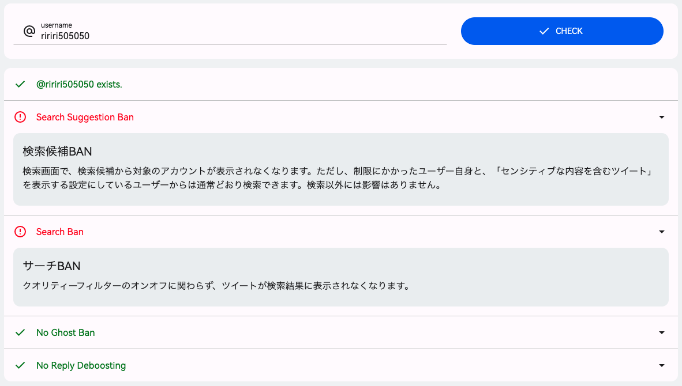Click the green checkmark beside No Reply Deboosting
682x386 pixels.
(20, 365)
